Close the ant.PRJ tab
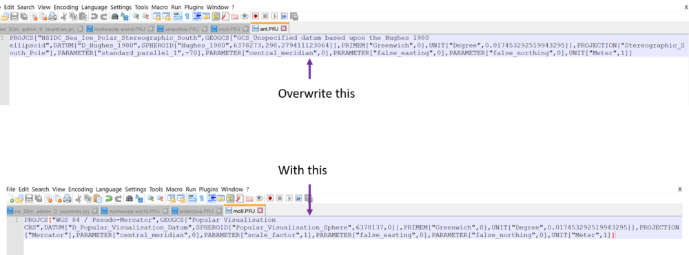689x255 pixels. pyautogui.click(x=283, y=29)
